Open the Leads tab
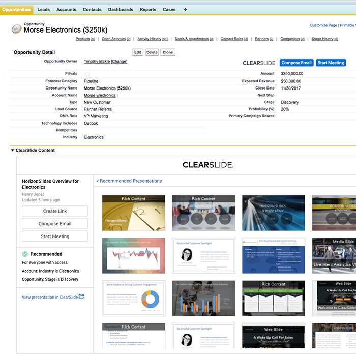The image size is (356, 356). point(44,10)
